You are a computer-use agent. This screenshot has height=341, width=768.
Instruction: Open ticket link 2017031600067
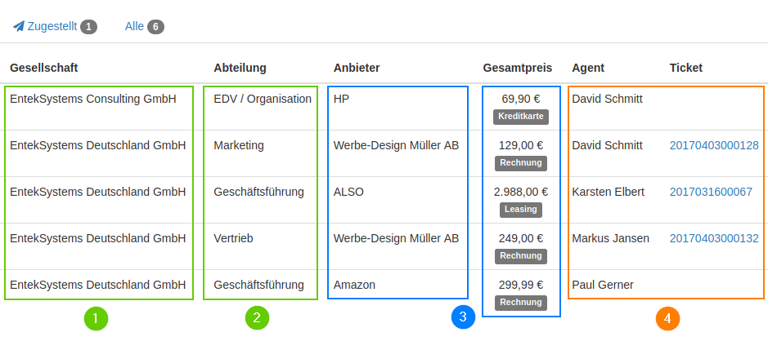(711, 192)
